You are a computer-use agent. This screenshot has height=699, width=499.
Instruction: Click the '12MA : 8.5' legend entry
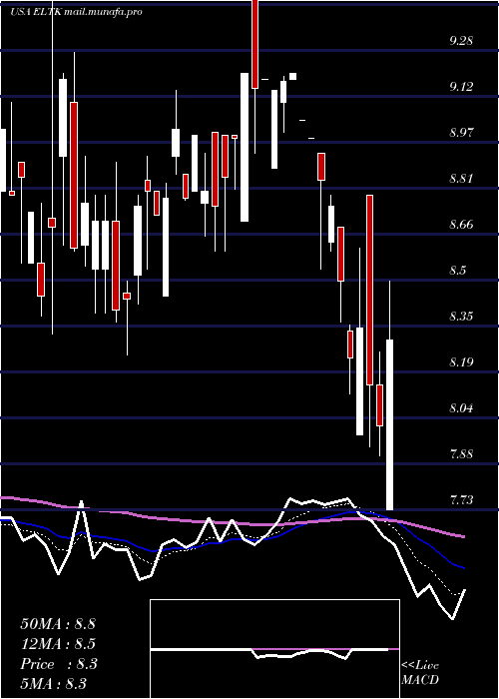pos(58,644)
